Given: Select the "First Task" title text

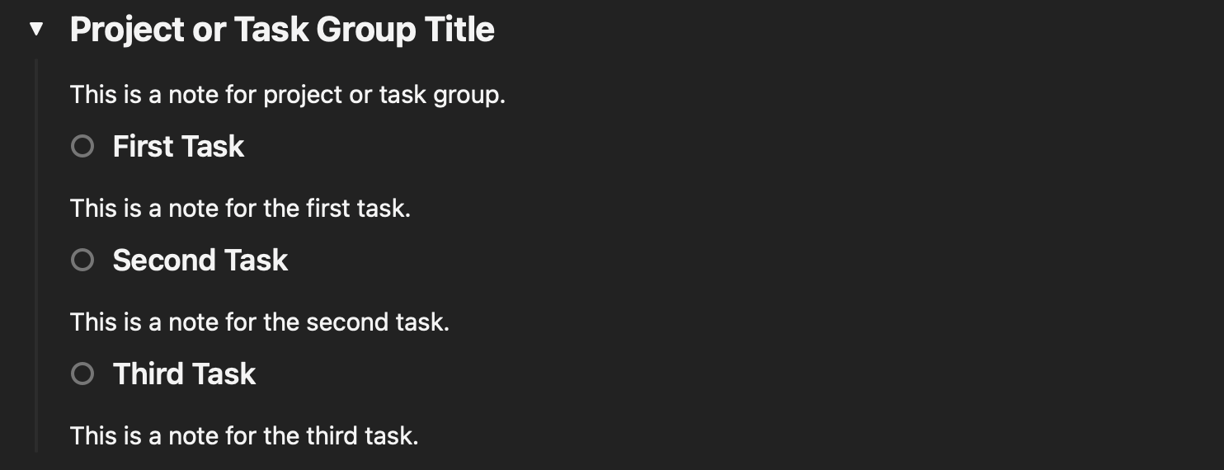Looking at the screenshot, I should [178, 147].
